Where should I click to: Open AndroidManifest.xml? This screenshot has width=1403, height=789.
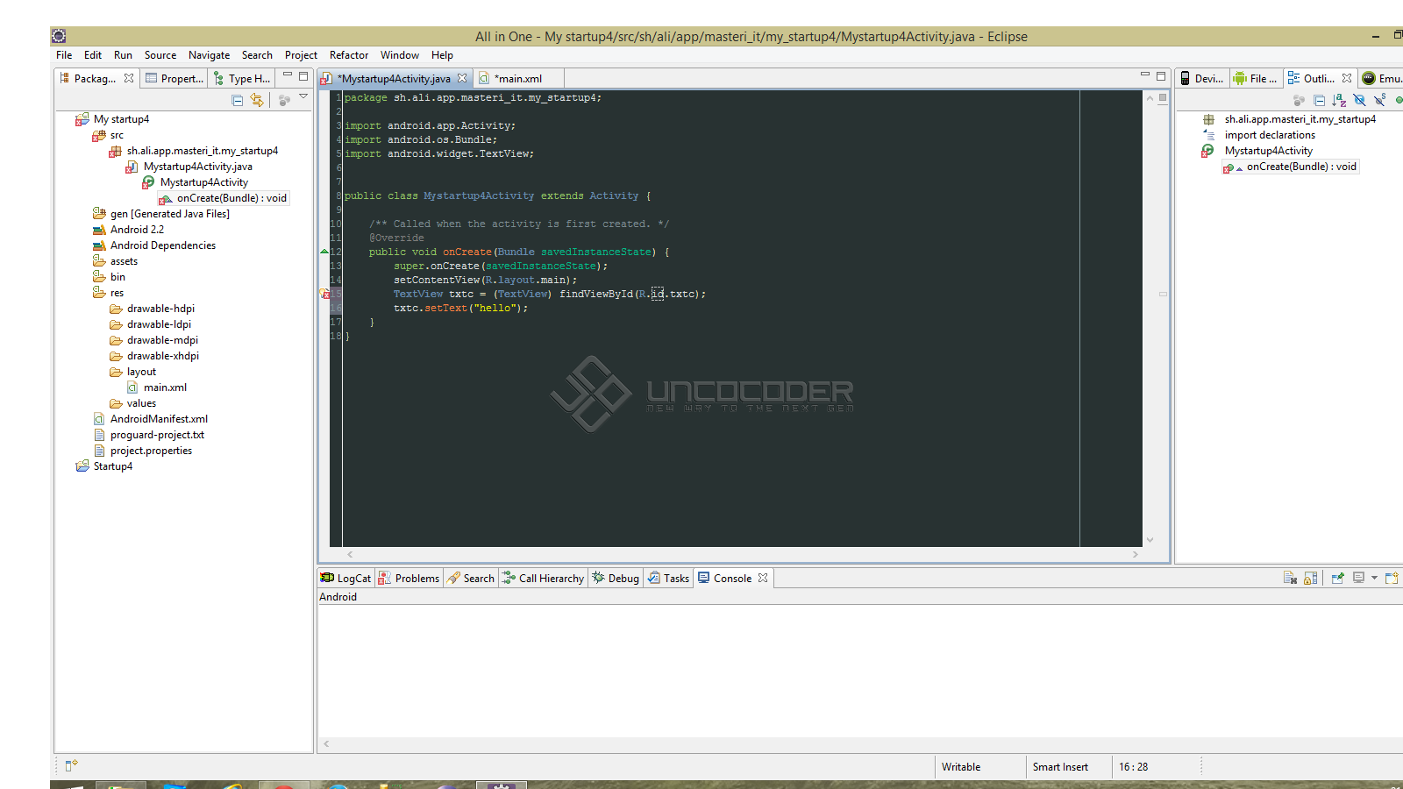[159, 419]
